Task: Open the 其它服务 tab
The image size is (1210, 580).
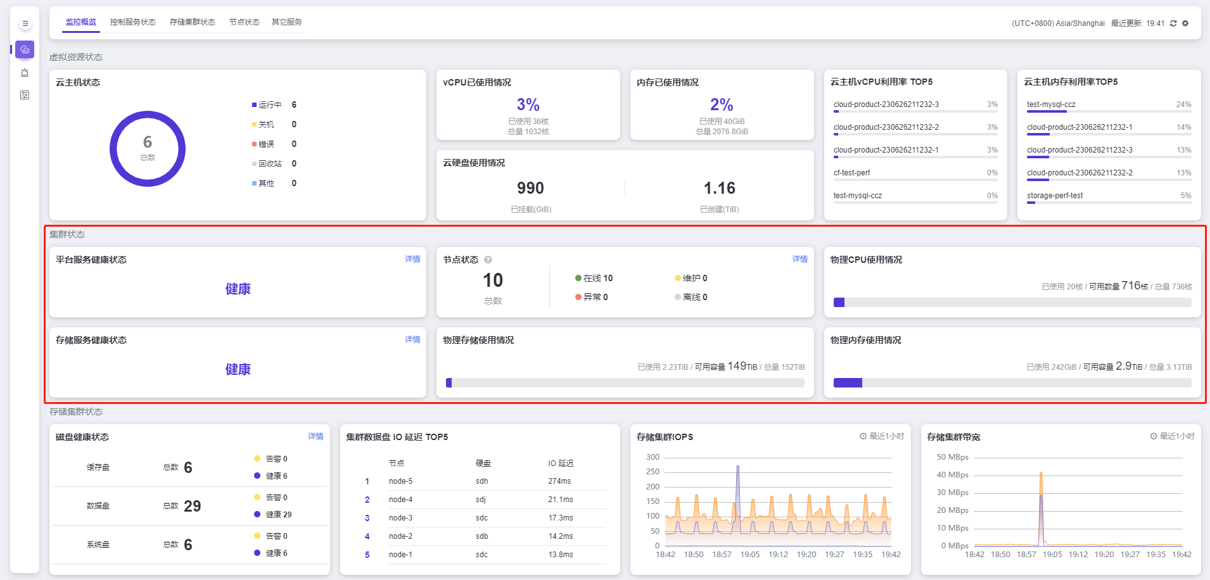Action: [x=287, y=22]
